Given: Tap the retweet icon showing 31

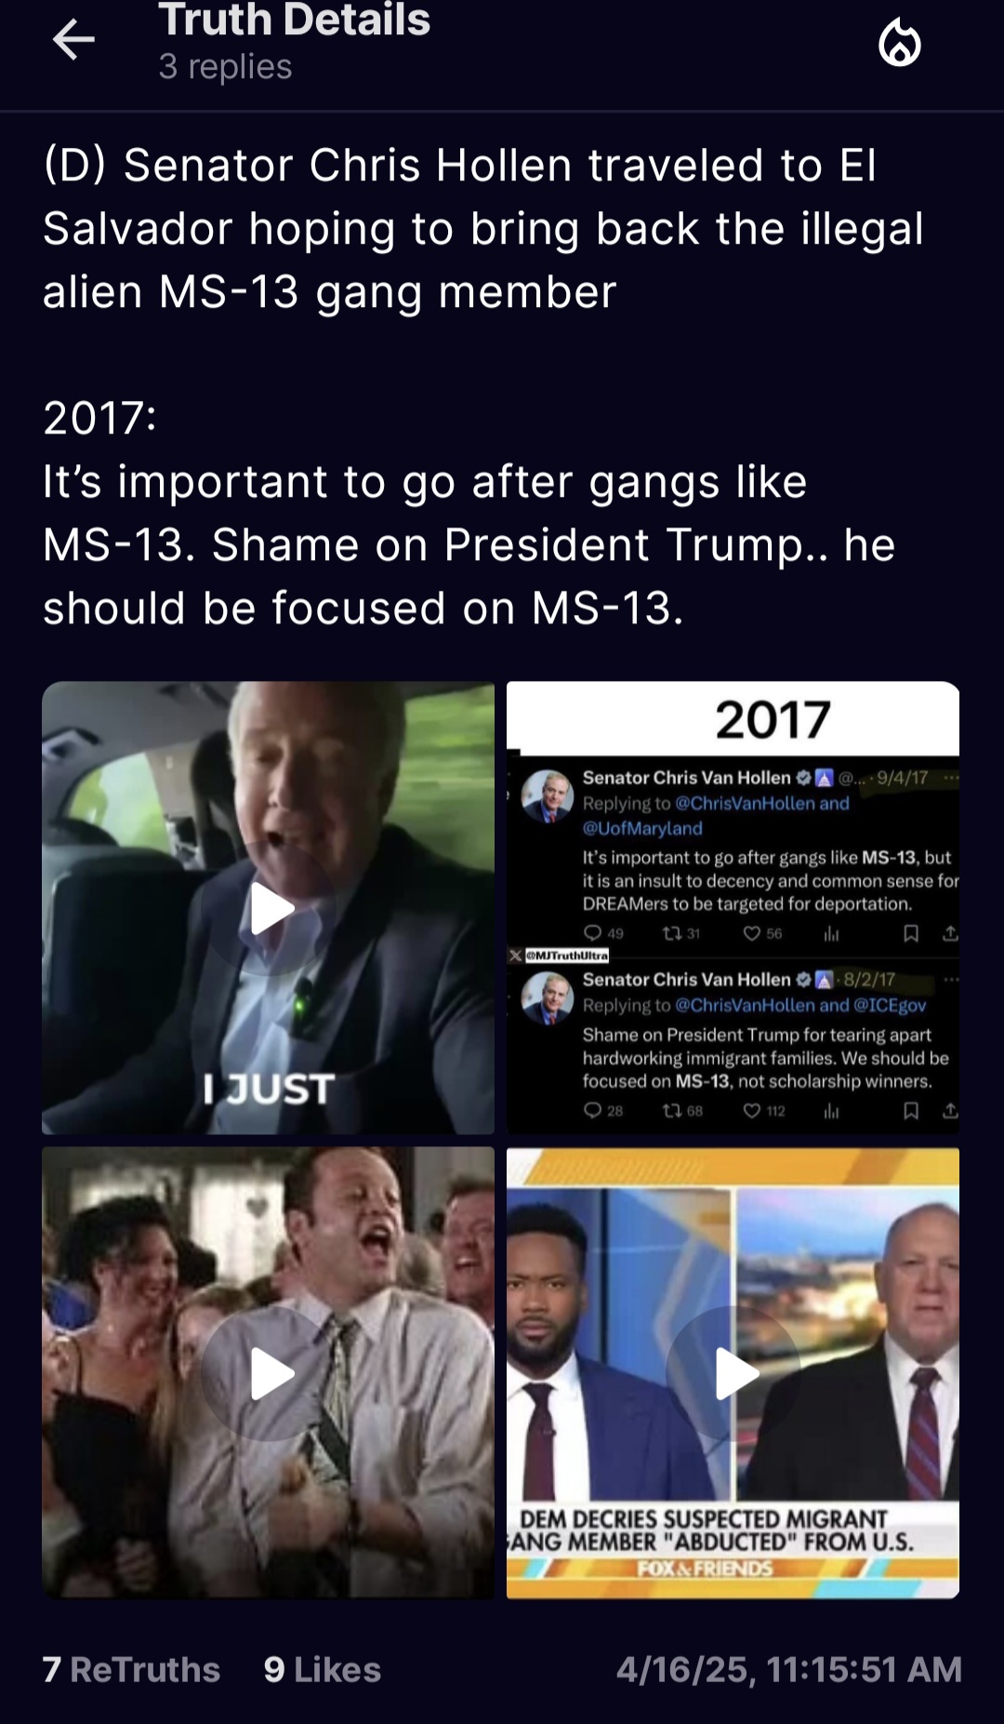Looking at the screenshot, I should pos(671,933).
